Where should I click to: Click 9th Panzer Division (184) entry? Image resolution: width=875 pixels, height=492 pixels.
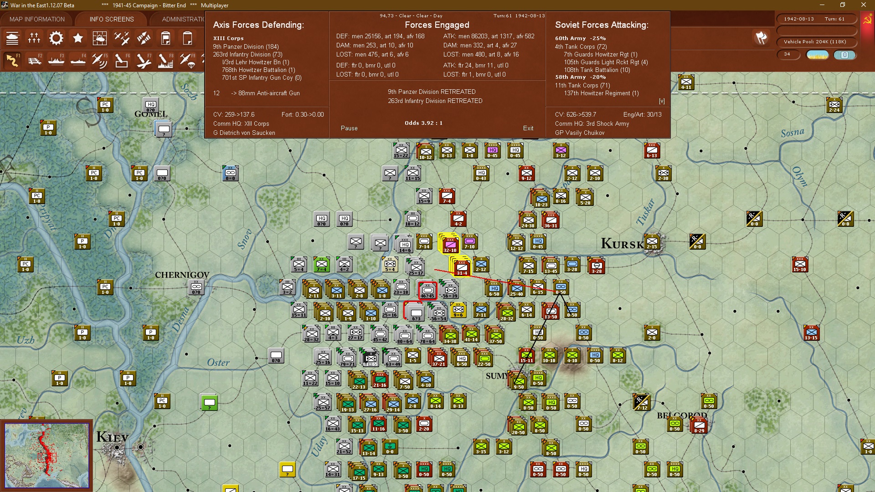(x=246, y=46)
